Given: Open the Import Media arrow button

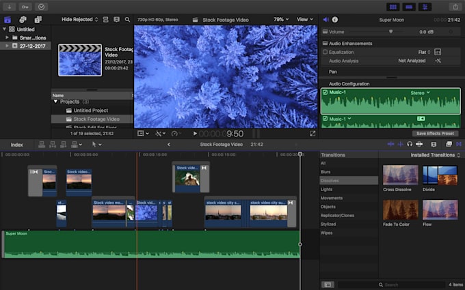Looking at the screenshot, I should tap(10, 7).
